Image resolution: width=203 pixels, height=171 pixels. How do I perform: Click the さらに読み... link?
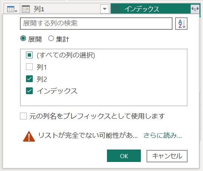(162, 135)
